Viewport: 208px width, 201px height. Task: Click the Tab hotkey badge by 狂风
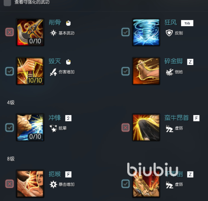pyautogui.click(x=187, y=23)
